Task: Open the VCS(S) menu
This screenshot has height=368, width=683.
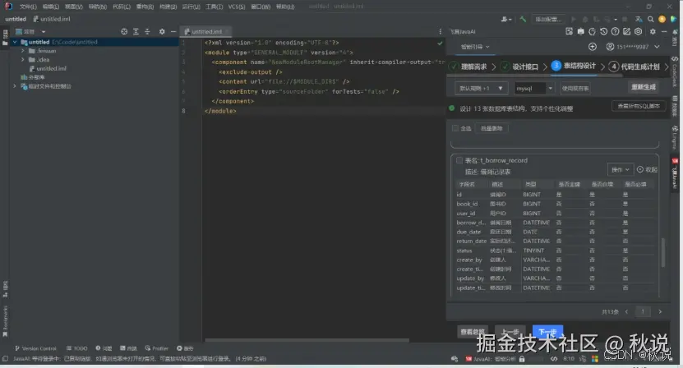Action: point(237,7)
